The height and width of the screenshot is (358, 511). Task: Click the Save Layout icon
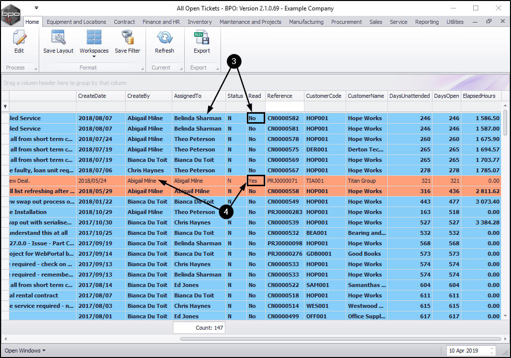(58, 39)
